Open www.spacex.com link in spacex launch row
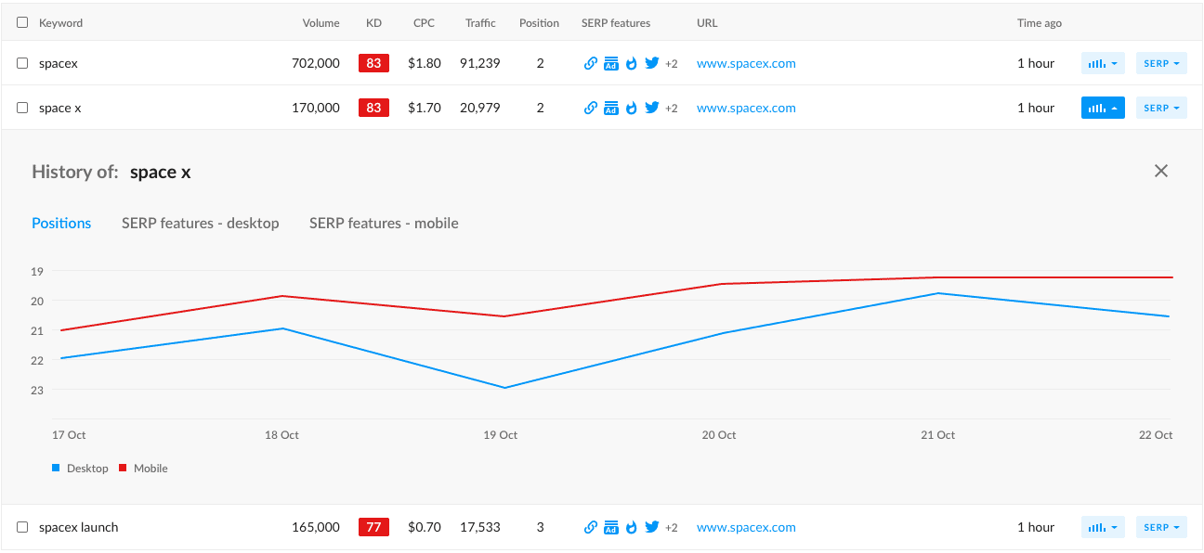Viewport: 1204px width, 553px height. [746, 527]
